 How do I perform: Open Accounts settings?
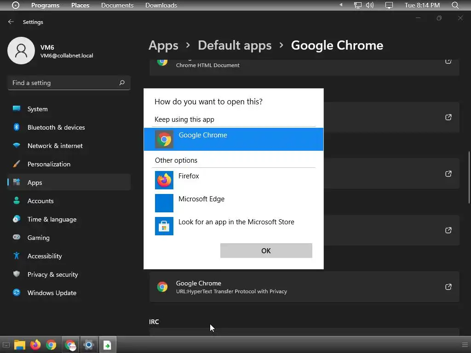(69, 201)
